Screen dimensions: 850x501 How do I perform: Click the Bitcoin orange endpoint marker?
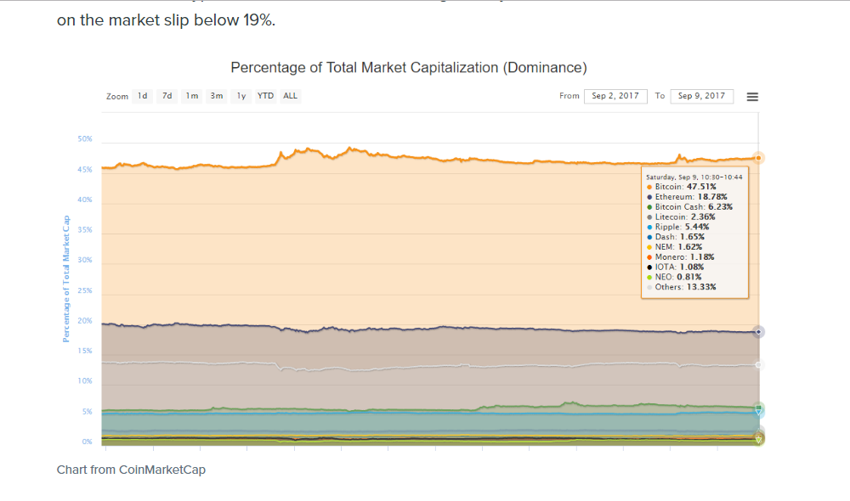pos(758,158)
